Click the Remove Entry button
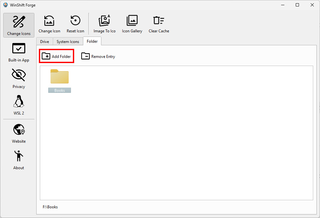 [x=98, y=56]
